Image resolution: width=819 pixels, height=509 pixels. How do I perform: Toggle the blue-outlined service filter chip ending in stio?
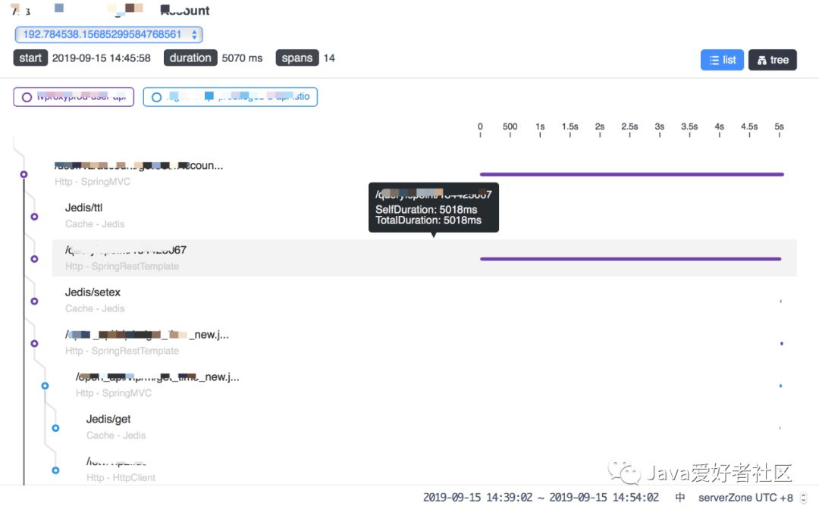231,97
